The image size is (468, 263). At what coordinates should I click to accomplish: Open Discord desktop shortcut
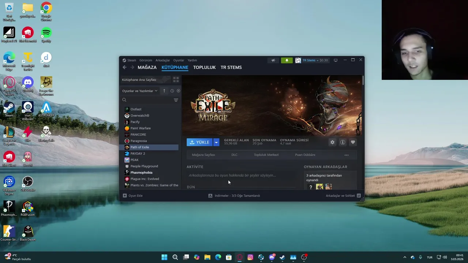27,85
